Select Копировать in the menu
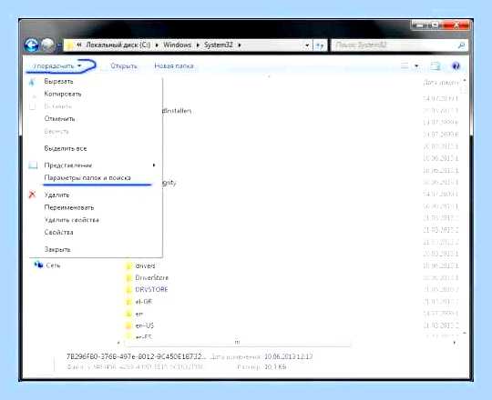 63,94
